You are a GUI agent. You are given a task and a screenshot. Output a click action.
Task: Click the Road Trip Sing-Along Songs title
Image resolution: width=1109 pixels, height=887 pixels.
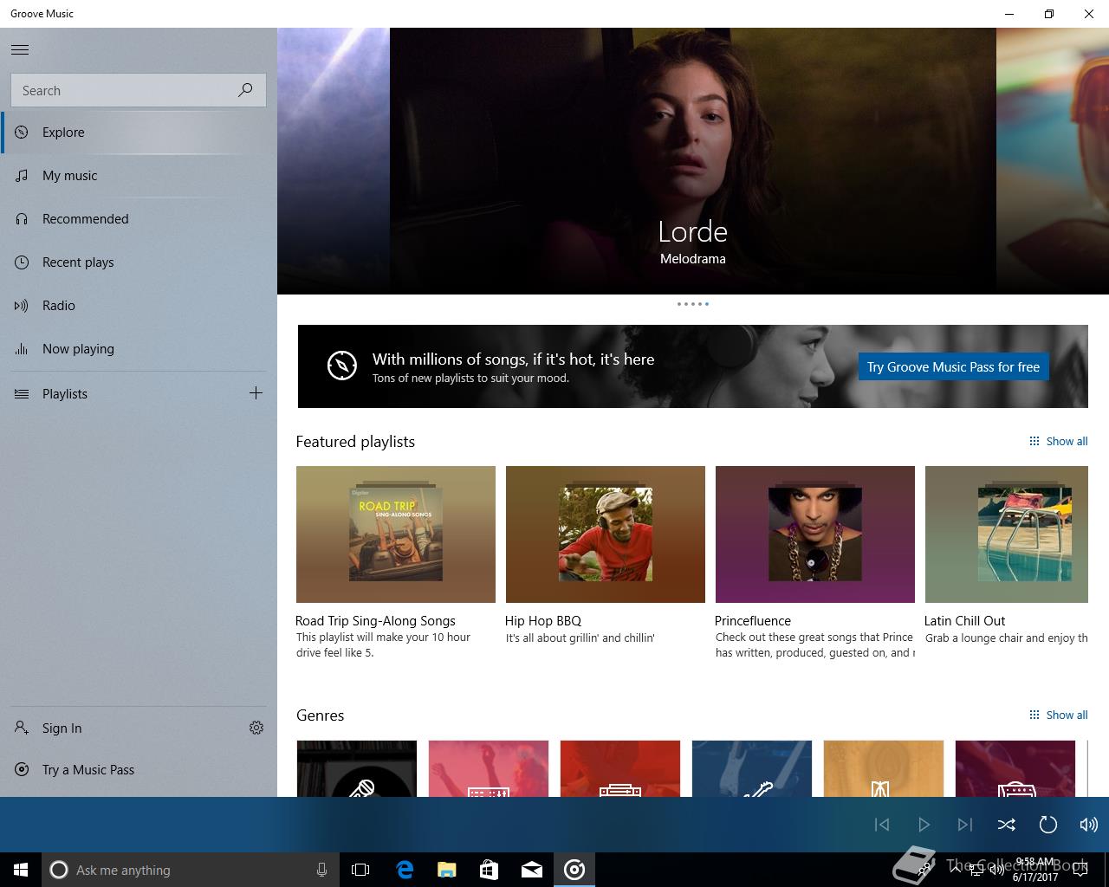coord(375,621)
